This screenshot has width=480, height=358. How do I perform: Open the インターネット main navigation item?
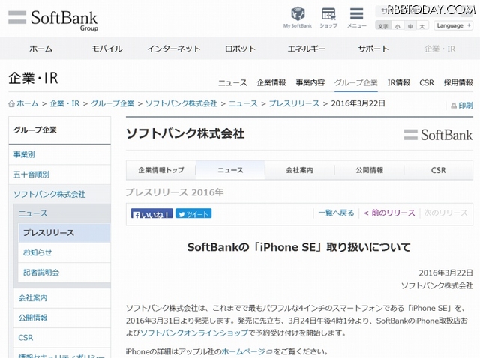click(x=173, y=49)
